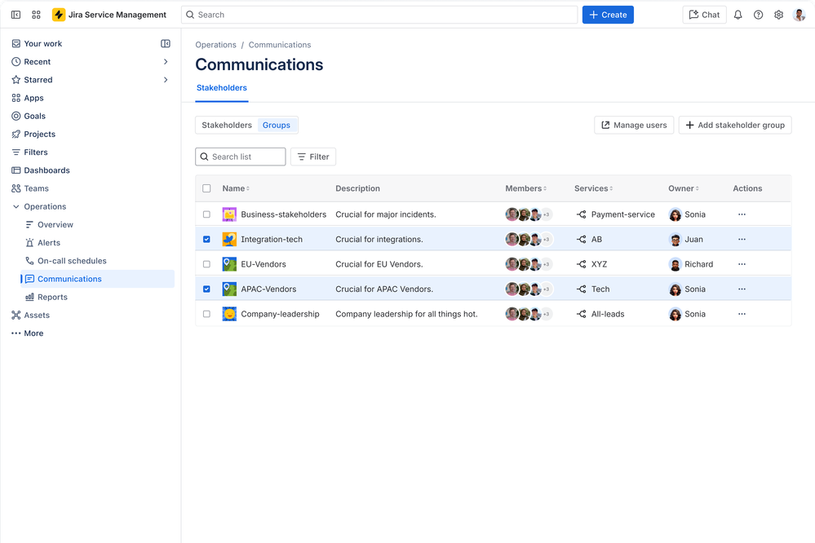This screenshot has height=543, width=815.
Task: Expand the Starred submenu chevron
Action: pyautogui.click(x=166, y=80)
